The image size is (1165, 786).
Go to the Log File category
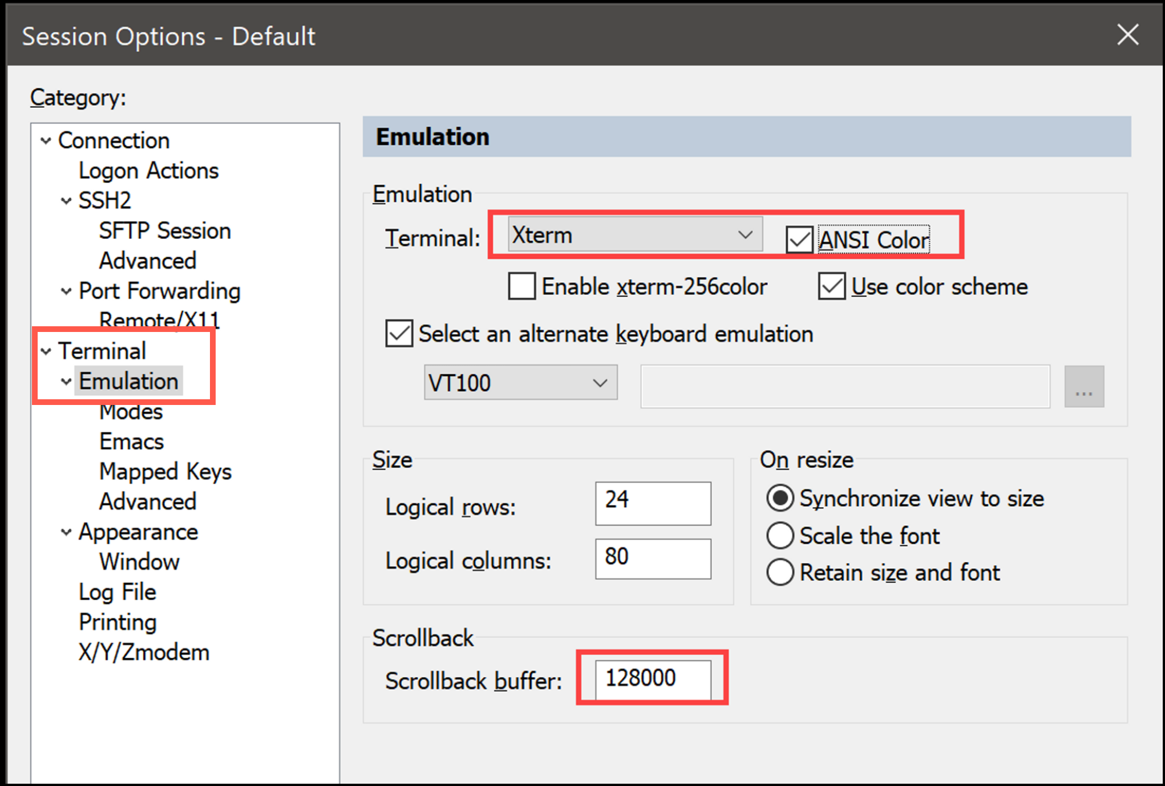(117, 592)
